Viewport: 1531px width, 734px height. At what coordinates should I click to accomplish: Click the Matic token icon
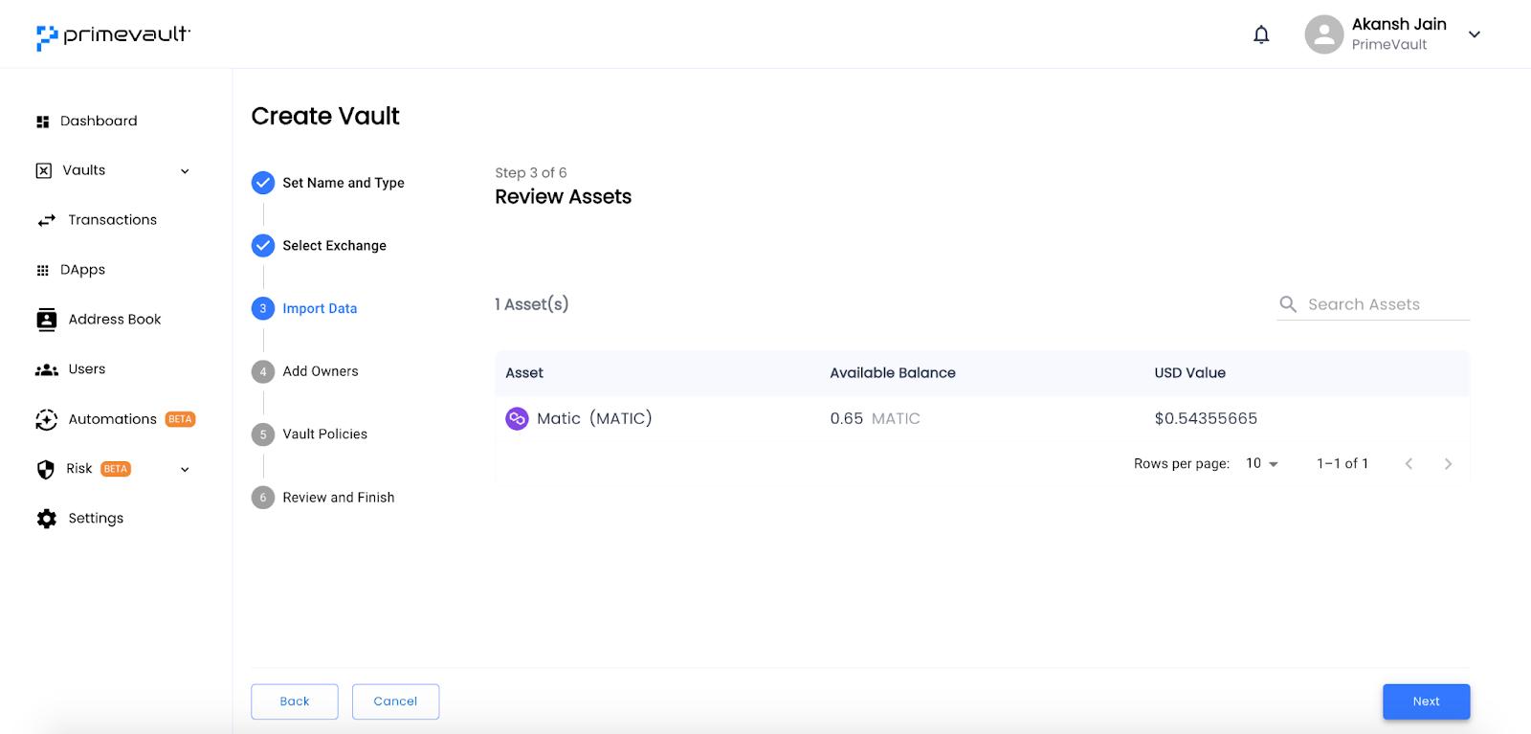(517, 418)
